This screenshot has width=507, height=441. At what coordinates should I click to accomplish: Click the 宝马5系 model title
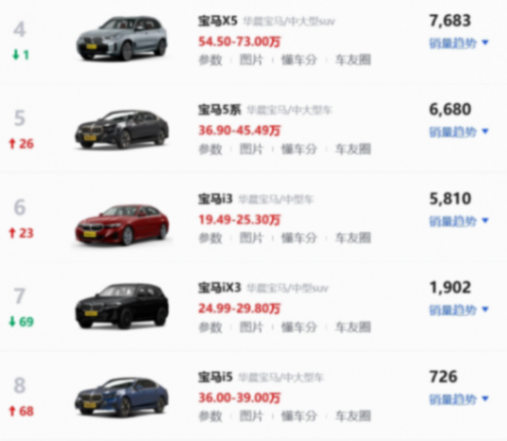pos(220,110)
